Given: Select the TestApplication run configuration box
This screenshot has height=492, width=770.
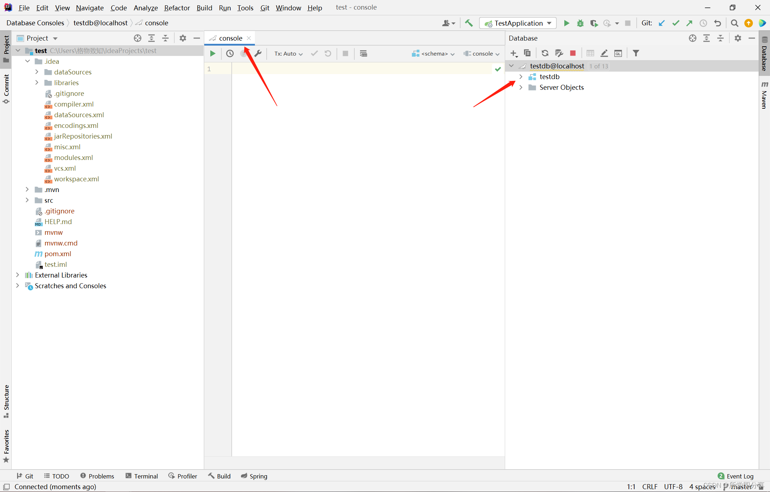Looking at the screenshot, I should pyautogui.click(x=518, y=23).
